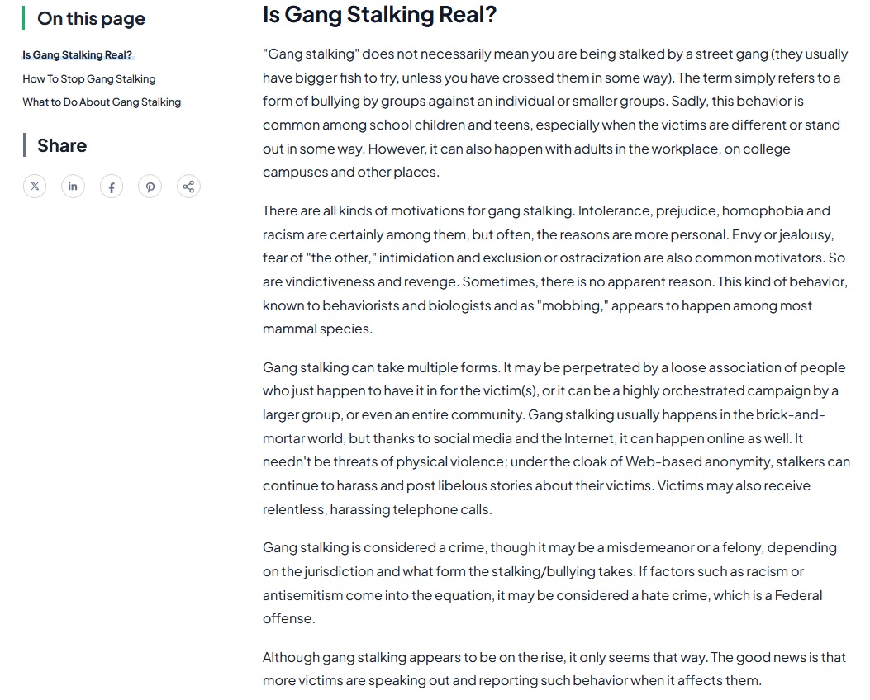This screenshot has height=700, width=870.
Task: Click the Facebook share icon
Action: (112, 187)
